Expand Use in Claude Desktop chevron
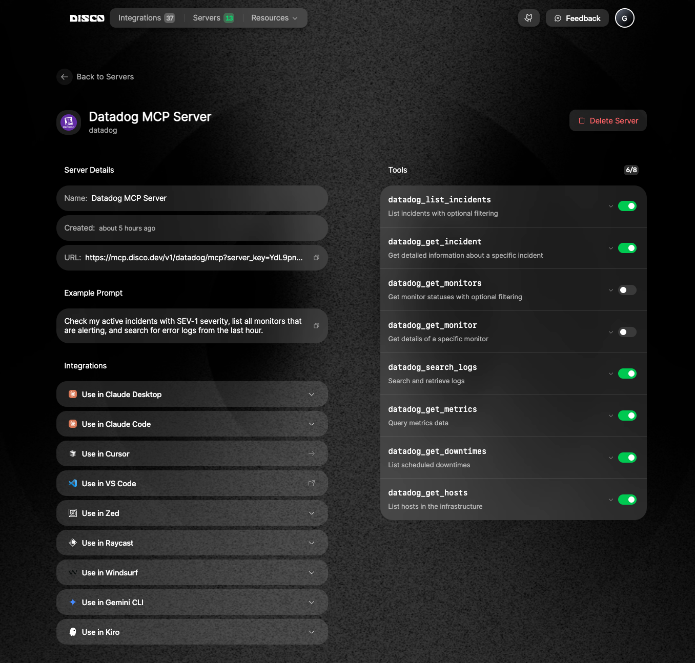 (312, 394)
